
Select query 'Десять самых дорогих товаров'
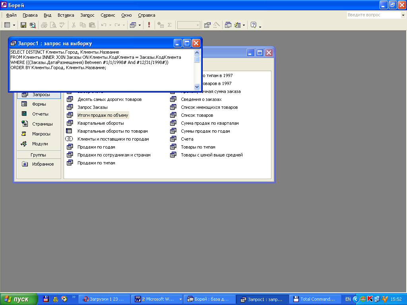(110, 99)
